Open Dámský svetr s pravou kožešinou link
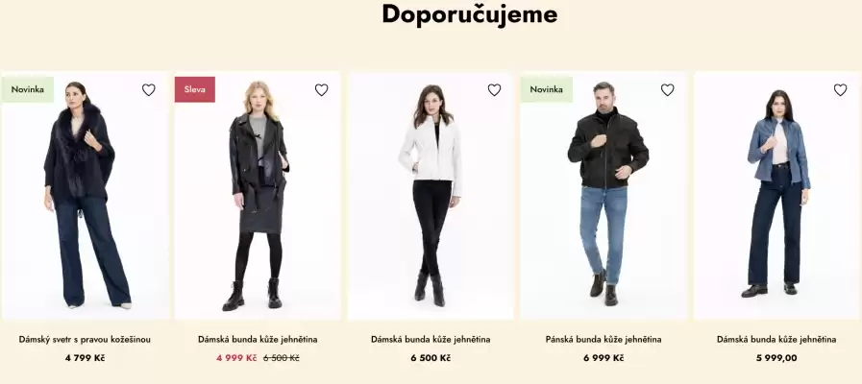 click(x=85, y=340)
